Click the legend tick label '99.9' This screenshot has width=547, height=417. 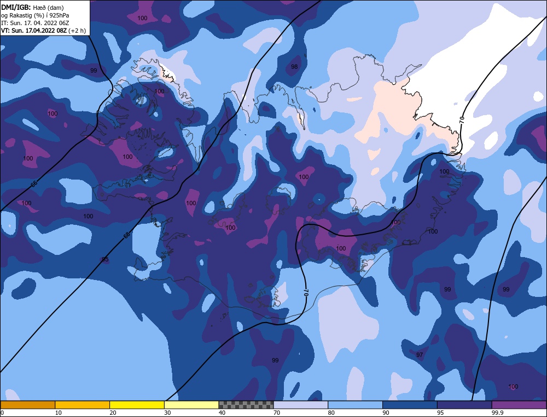tap(496, 413)
